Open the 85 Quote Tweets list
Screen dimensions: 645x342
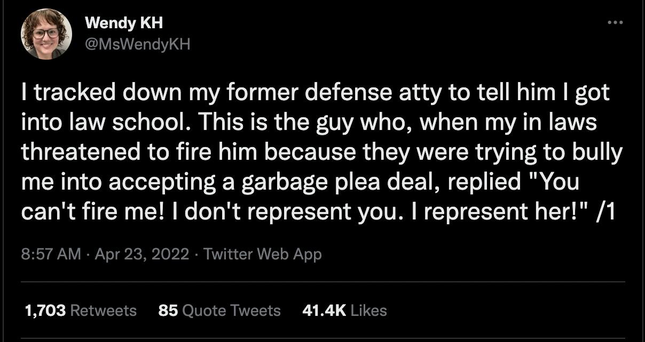(219, 310)
